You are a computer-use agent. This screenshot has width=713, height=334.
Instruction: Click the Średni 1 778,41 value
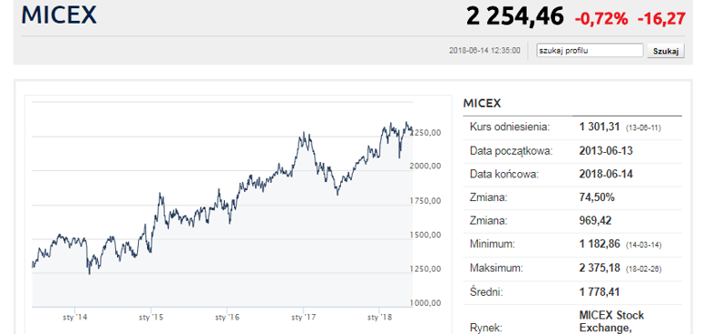[600, 291]
